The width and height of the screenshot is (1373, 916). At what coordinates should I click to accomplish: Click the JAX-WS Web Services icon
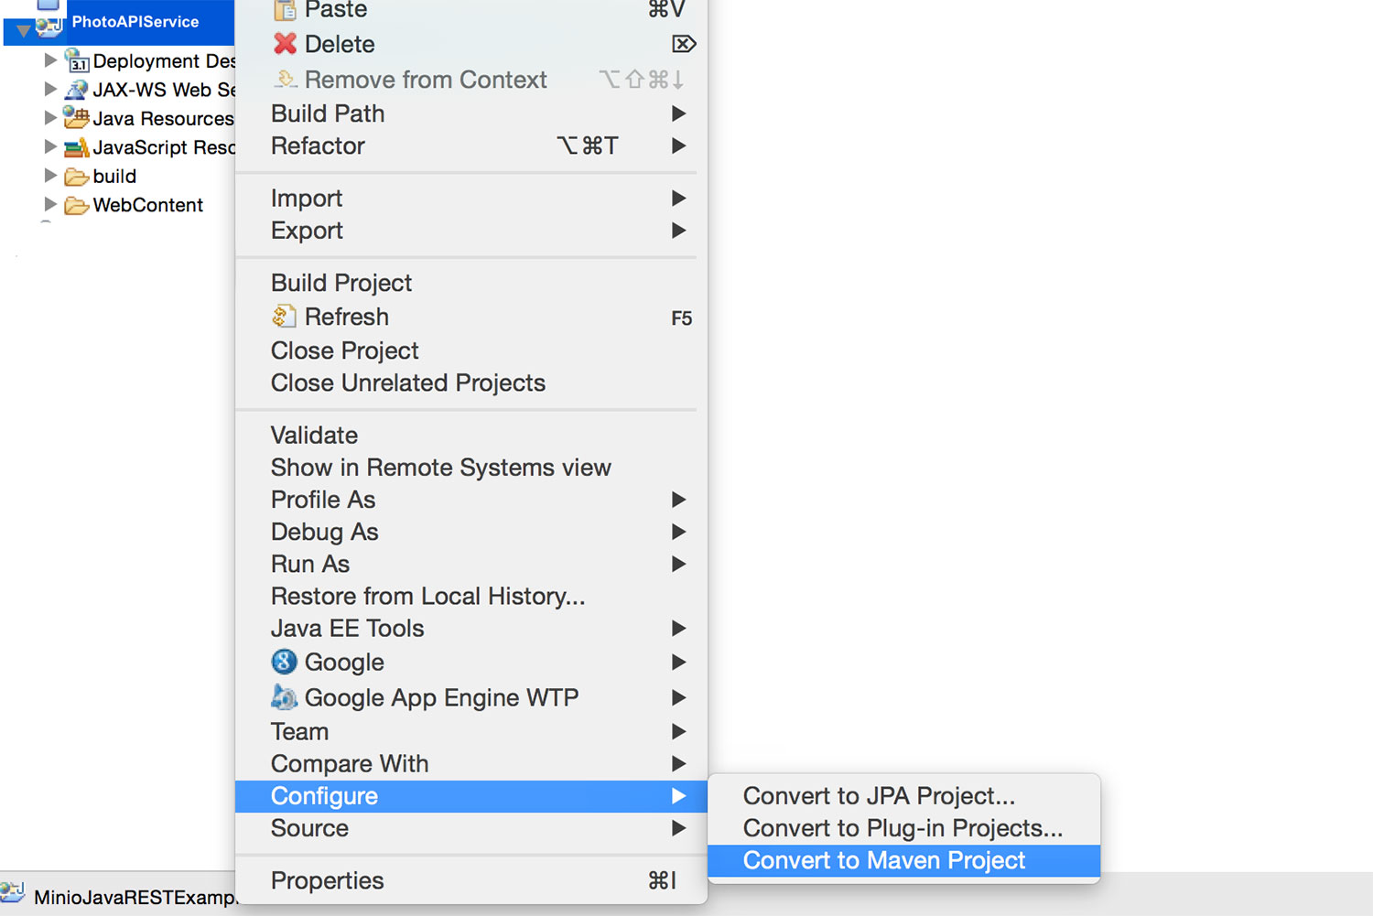[x=77, y=90]
